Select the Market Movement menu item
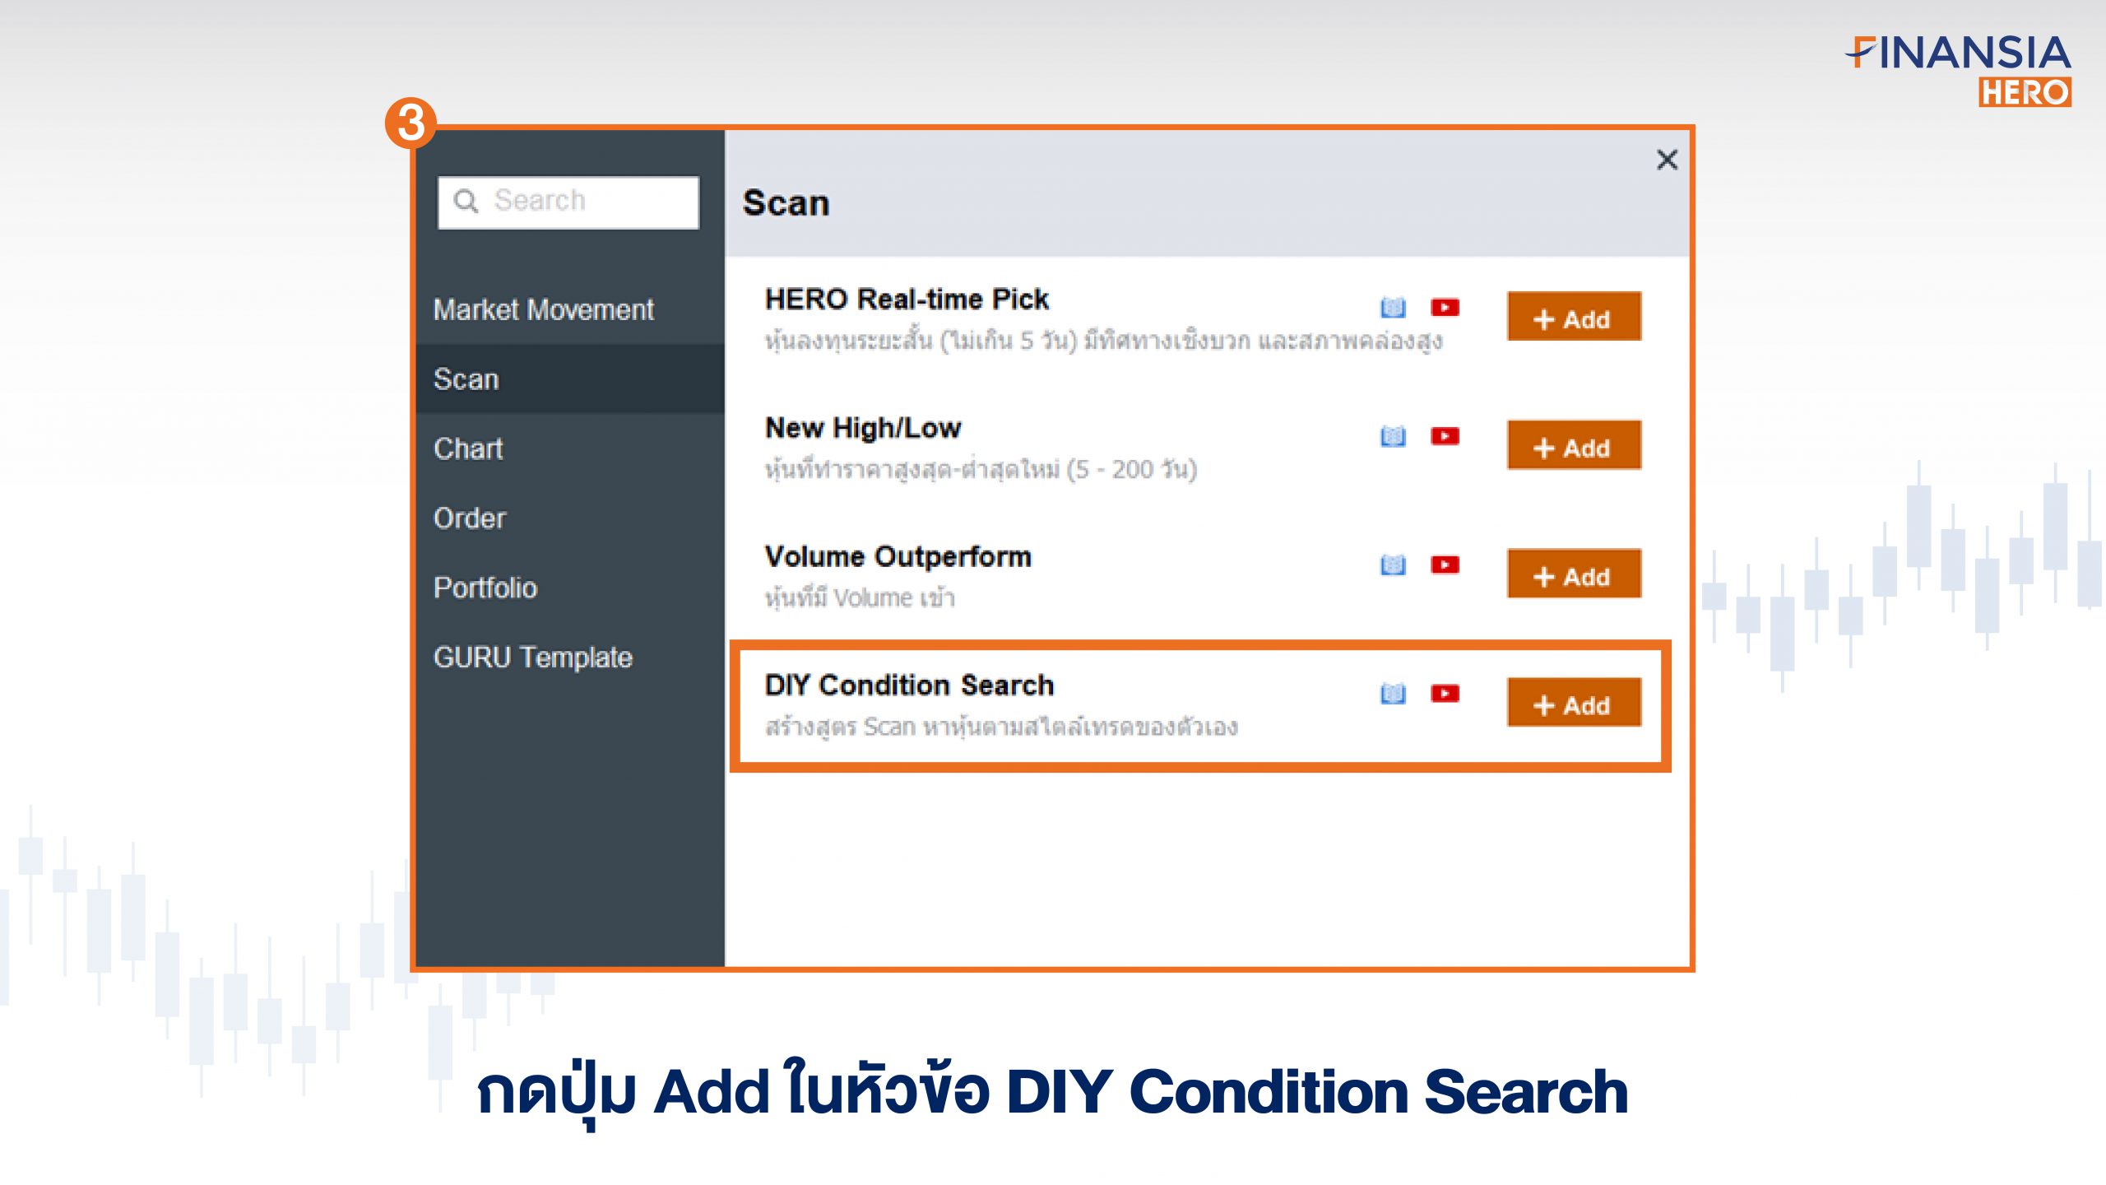 pos(564,309)
